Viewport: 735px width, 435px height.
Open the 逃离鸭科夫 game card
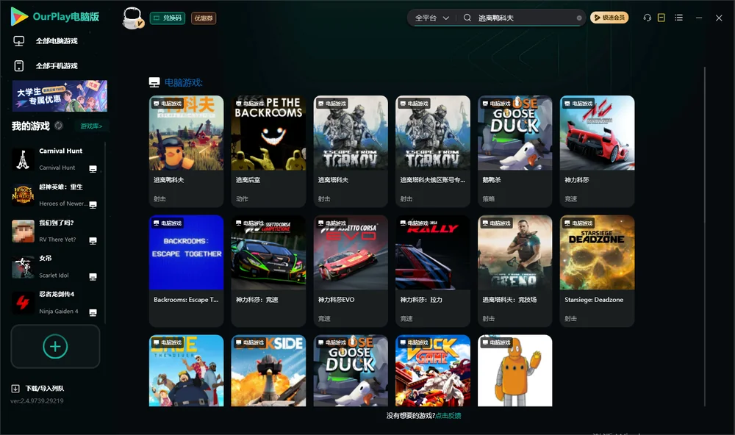click(186, 151)
